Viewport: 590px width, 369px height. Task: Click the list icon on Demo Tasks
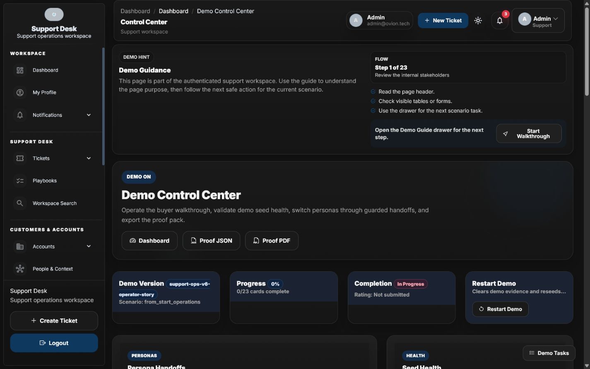532,353
